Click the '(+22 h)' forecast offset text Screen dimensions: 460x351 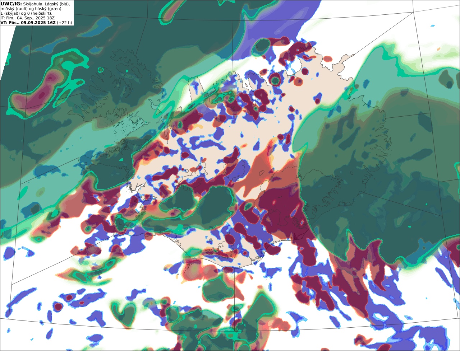(x=64, y=23)
